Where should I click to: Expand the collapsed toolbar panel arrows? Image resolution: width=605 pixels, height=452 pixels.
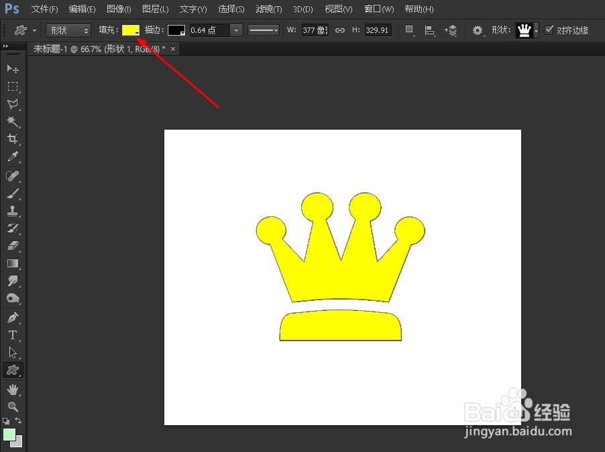coord(5,46)
